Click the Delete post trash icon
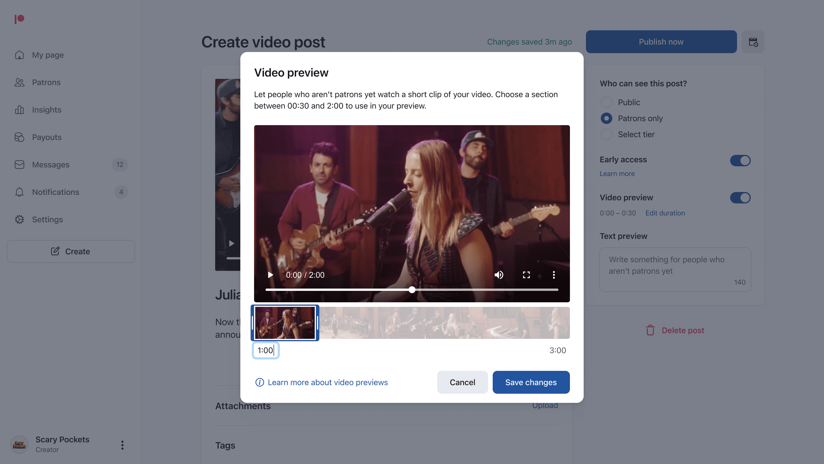Screen dimensions: 824x464 tap(650, 330)
